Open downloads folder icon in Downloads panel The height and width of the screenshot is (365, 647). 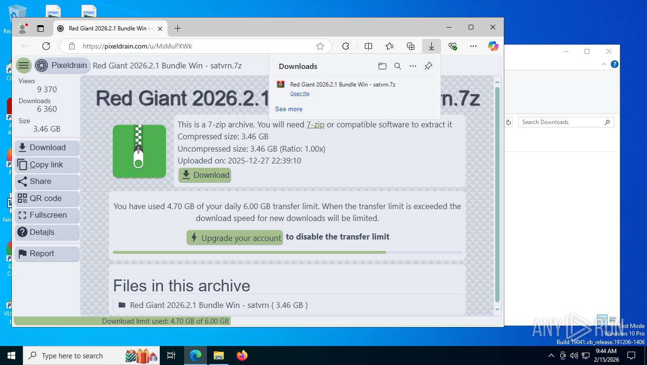pos(382,66)
